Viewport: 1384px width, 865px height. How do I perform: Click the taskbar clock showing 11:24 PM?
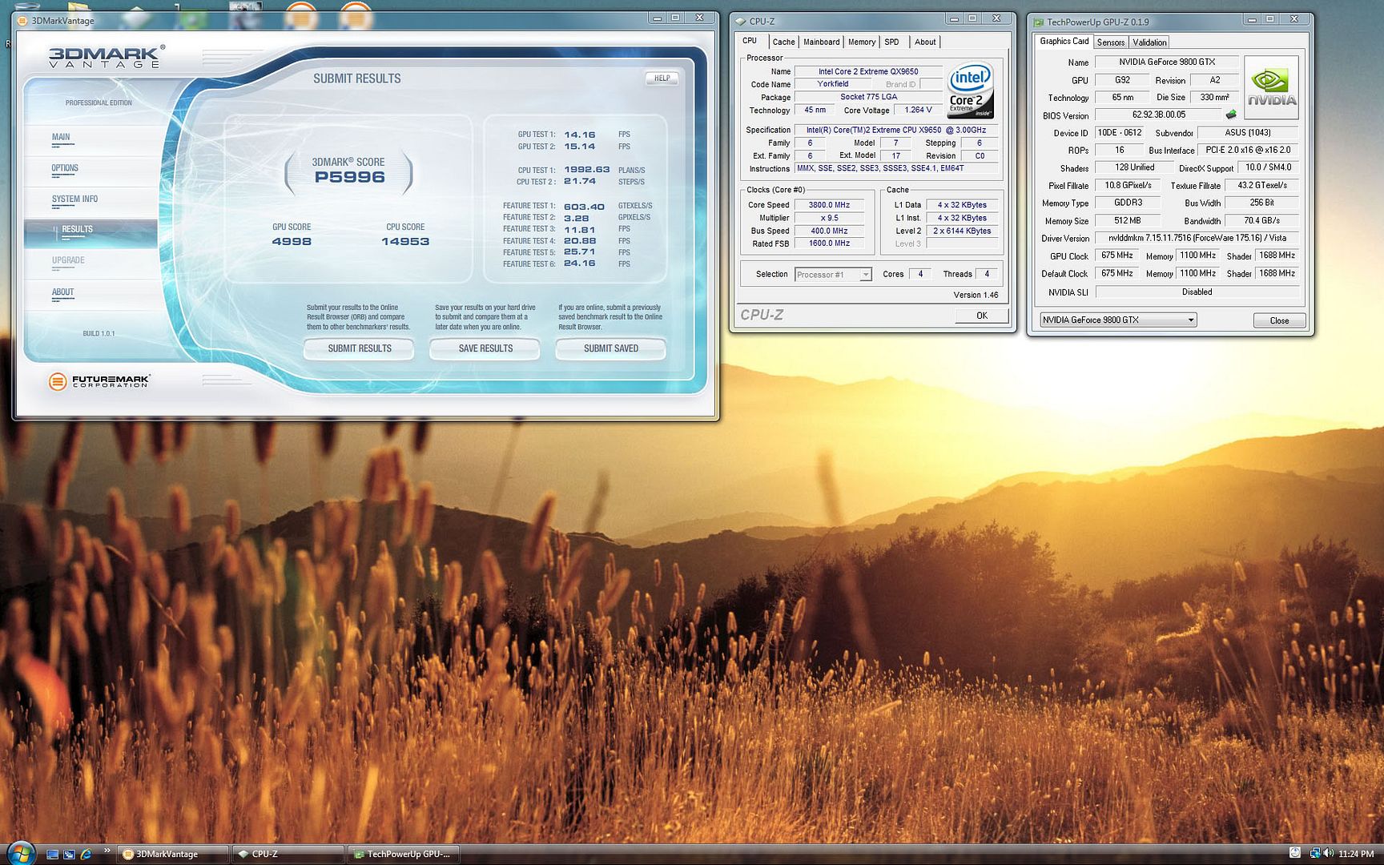point(1356,854)
